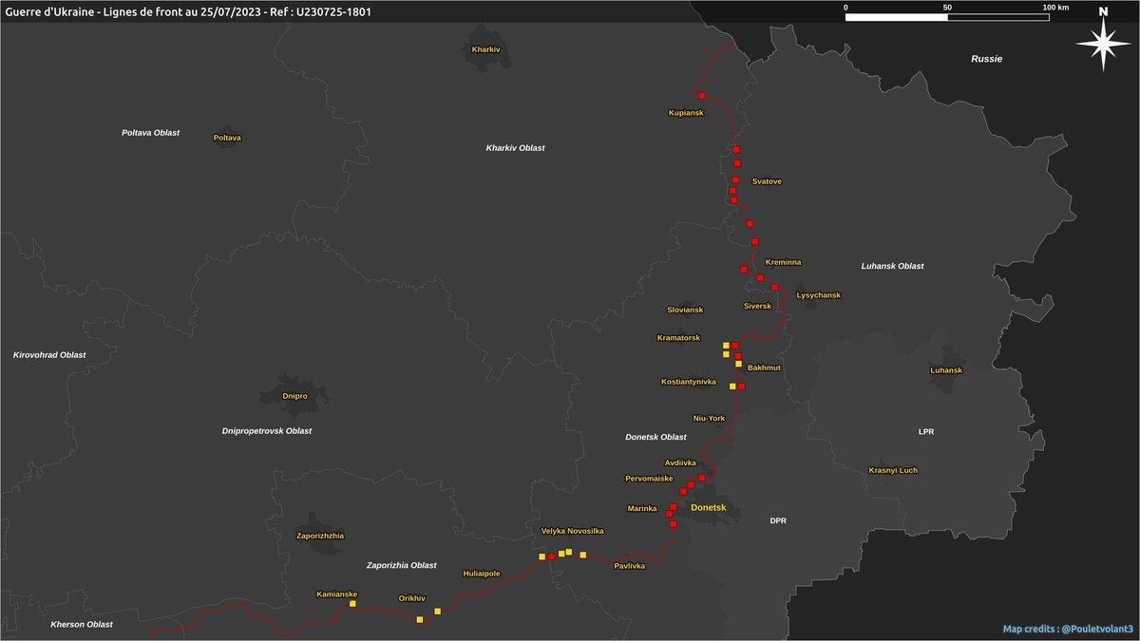Screen dimensions: 1140x641
Task: Select the yellow marker beside Kamianske
Action: point(352,604)
